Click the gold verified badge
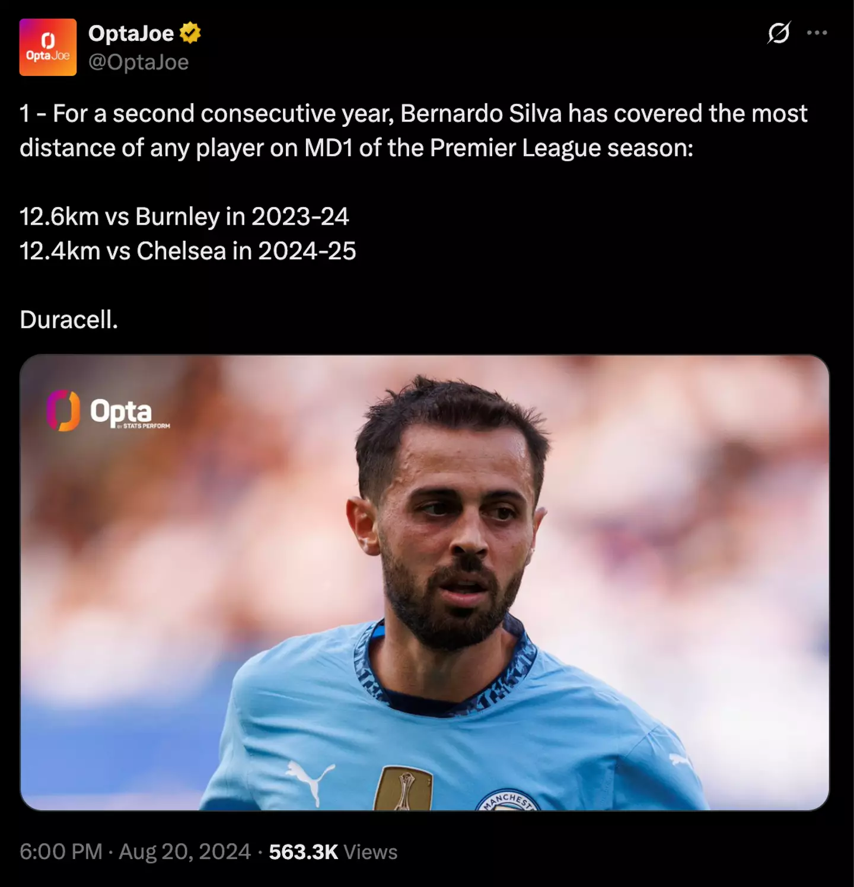Screen dimensions: 854x887 click(190, 33)
